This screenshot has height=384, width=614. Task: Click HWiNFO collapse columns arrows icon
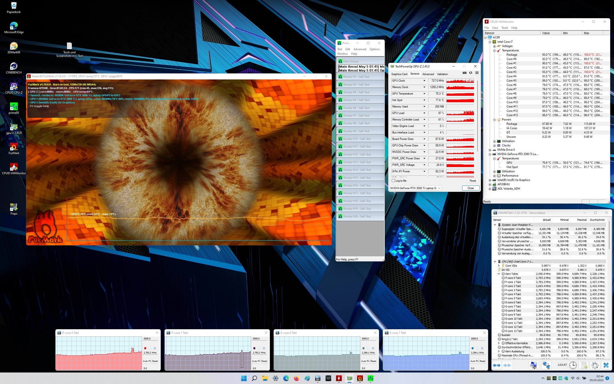(507, 365)
